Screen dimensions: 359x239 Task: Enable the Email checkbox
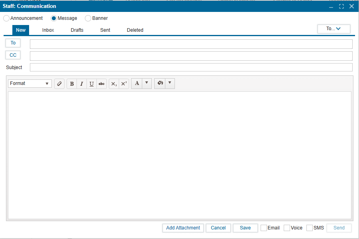(264, 228)
